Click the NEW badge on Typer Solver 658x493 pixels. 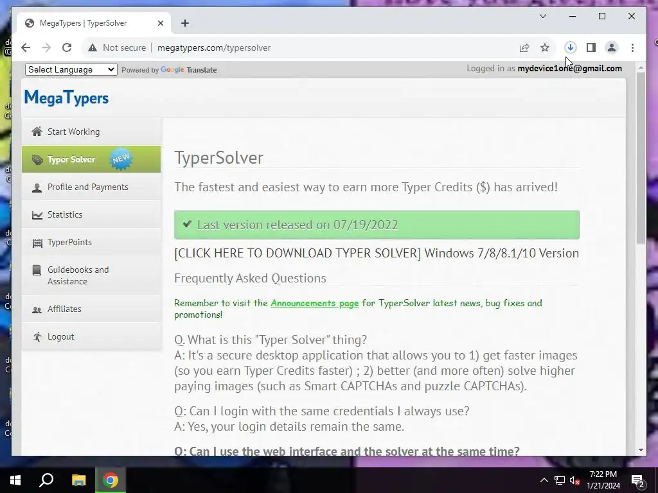121,159
